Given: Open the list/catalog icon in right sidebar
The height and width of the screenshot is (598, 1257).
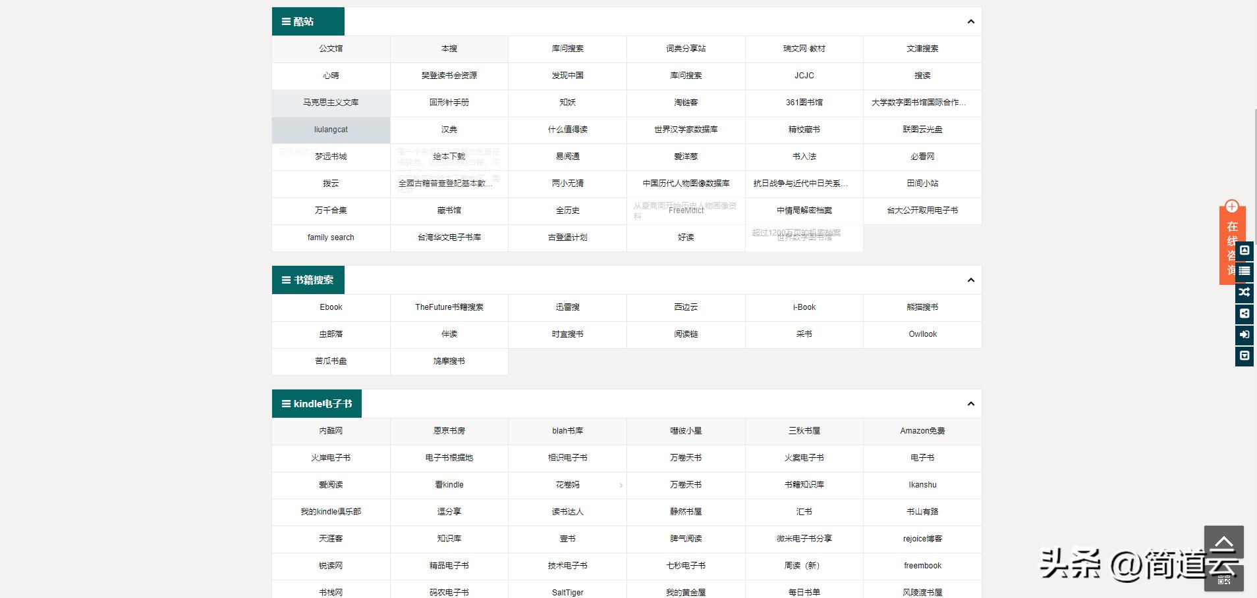Looking at the screenshot, I should [1244, 271].
